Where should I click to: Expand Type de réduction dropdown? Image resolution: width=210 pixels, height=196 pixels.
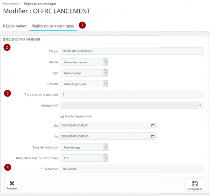tap(84, 147)
